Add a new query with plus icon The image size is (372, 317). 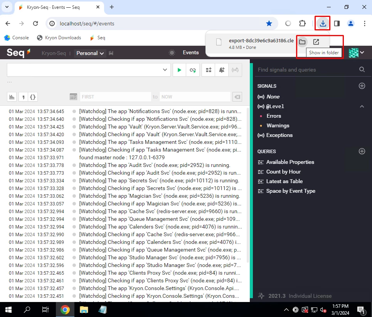362,151
